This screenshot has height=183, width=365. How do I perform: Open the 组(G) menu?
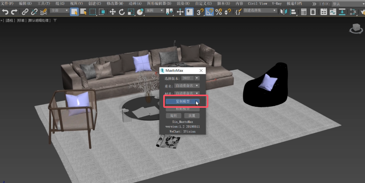[x=60, y=3]
